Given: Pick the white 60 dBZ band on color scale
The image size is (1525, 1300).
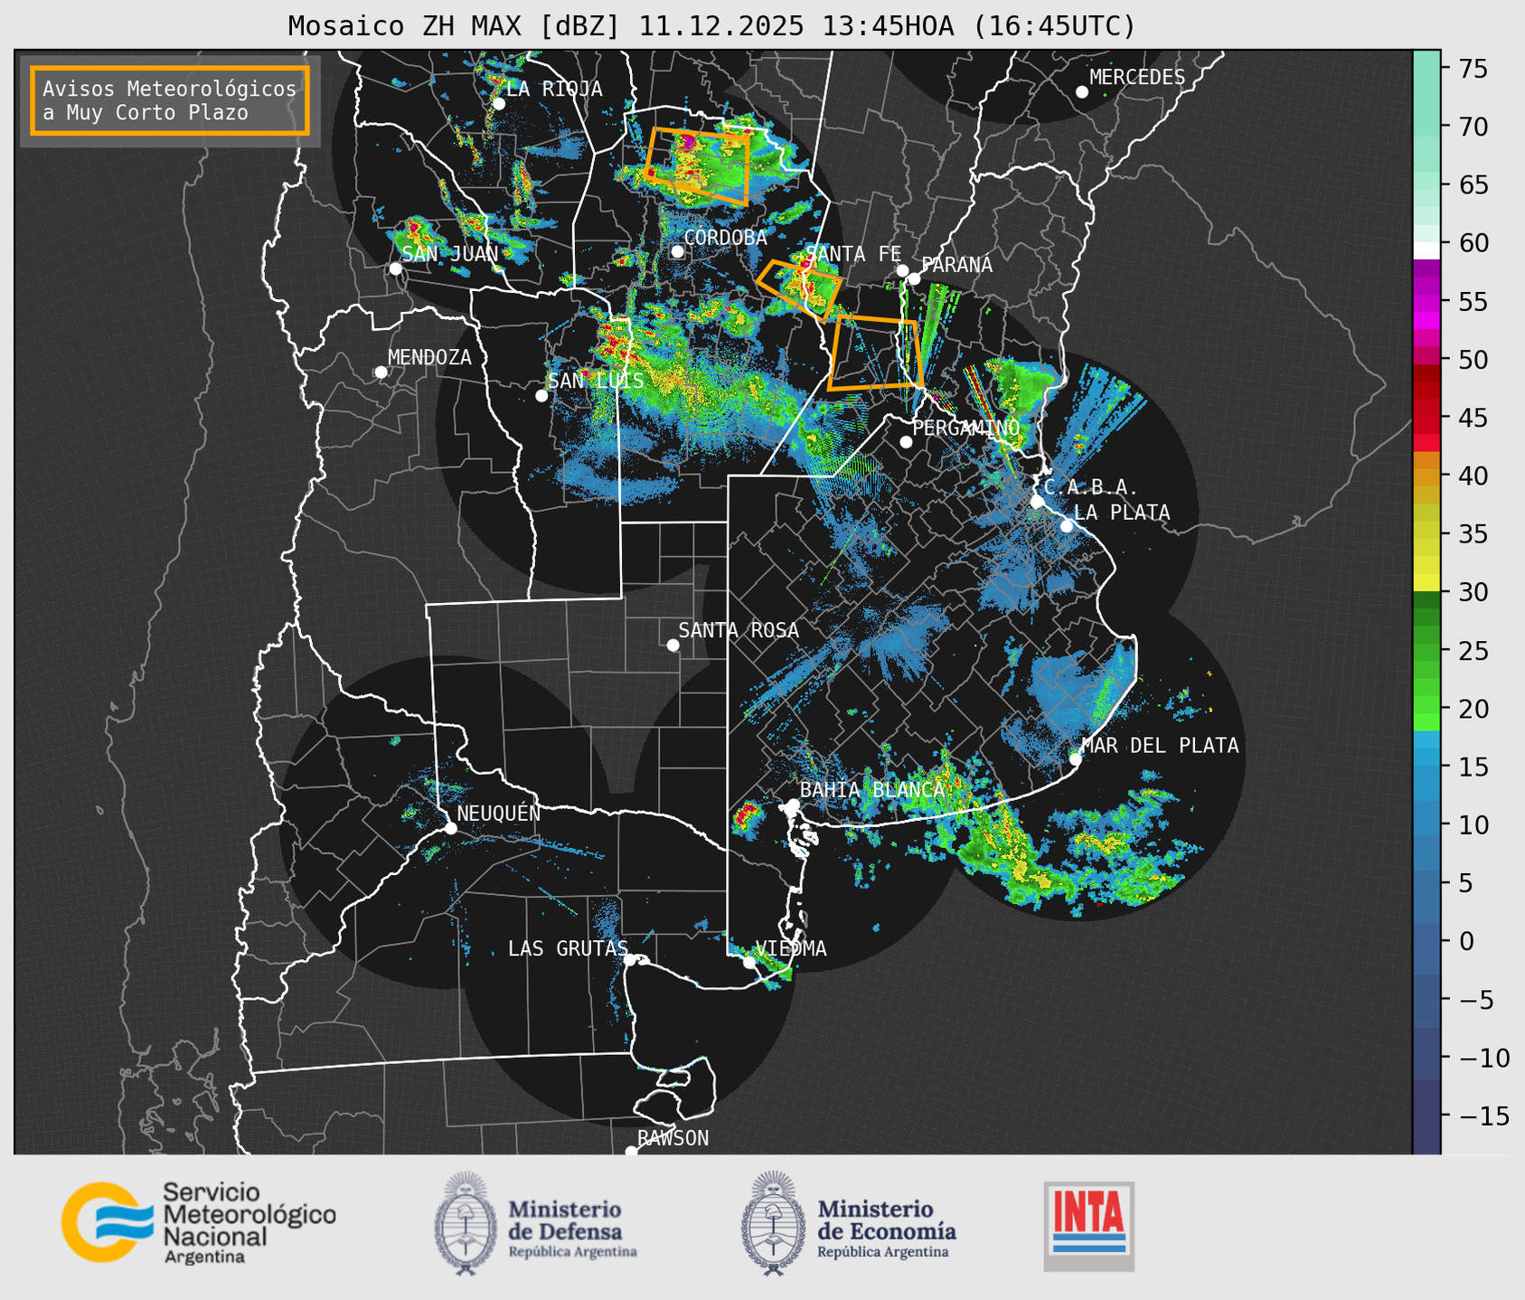Looking at the screenshot, I should point(1426,250).
